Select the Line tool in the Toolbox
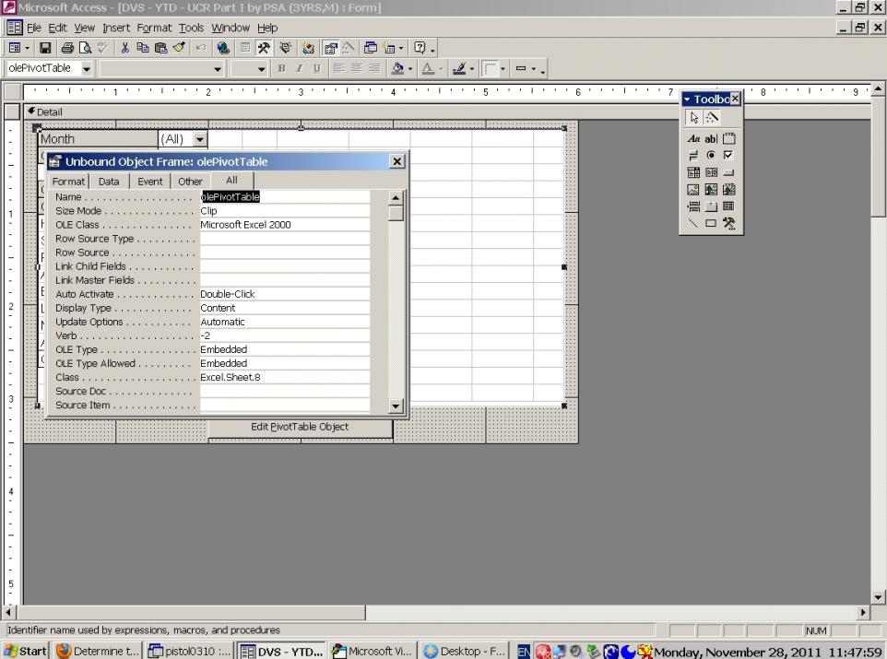The height and width of the screenshot is (659, 887). pyautogui.click(x=693, y=223)
